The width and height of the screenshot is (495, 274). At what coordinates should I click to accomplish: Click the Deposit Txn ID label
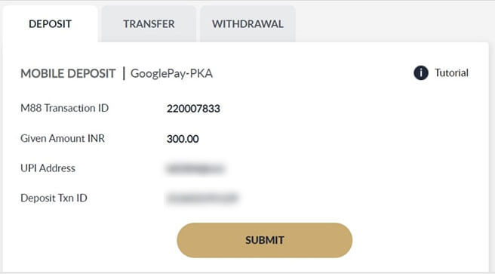tap(54, 198)
